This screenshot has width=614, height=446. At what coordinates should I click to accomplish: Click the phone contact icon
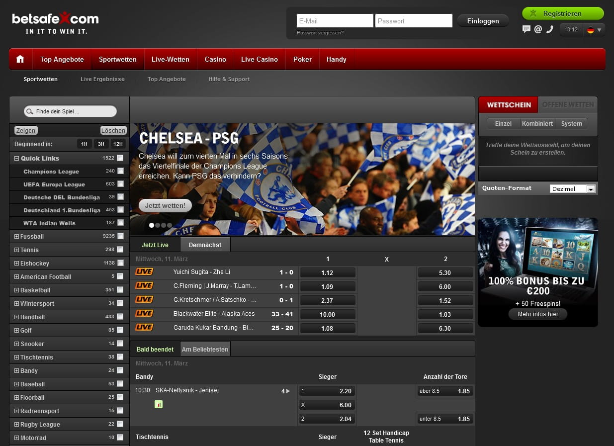pyautogui.click(x=549, y=29)
